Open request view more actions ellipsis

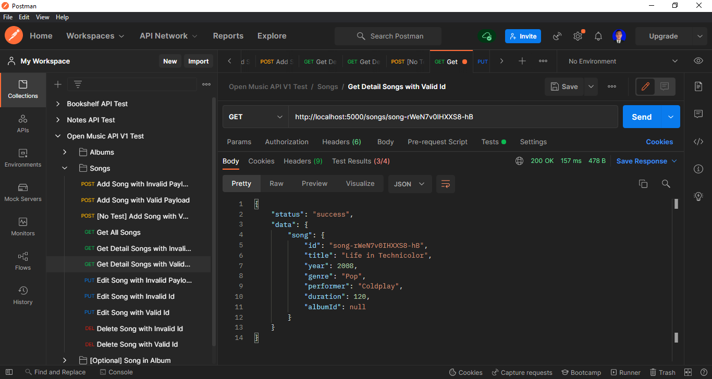[x=612, y=86]
